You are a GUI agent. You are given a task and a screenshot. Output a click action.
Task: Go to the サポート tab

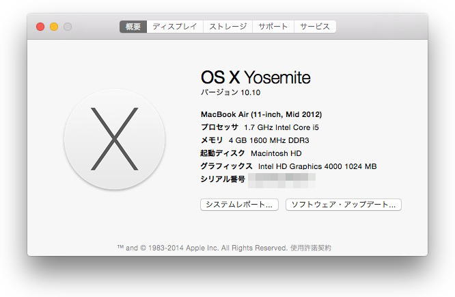point(273,27)
